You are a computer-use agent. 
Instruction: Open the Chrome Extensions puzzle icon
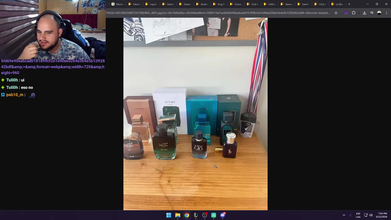click(354, 13)
